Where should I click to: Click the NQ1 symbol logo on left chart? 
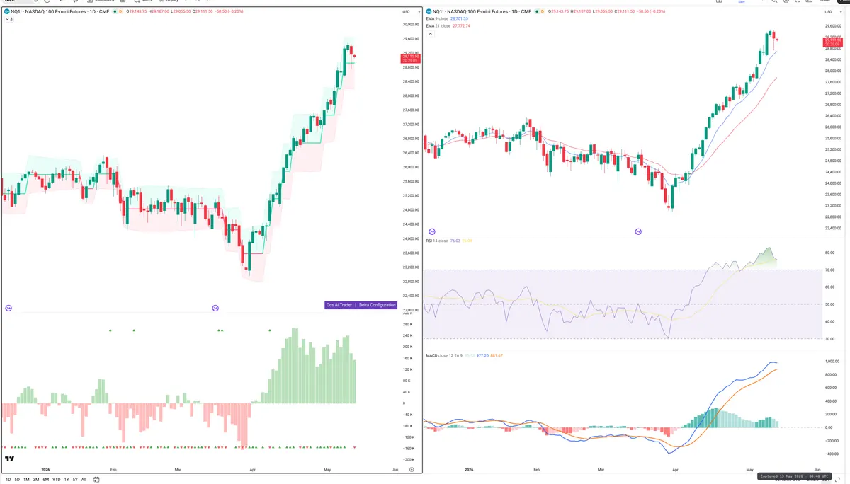(6, 12)
